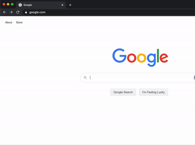The image size is (195, 145).
Task: Click the padlock site security icon
Action: click(x=26, y=12)
